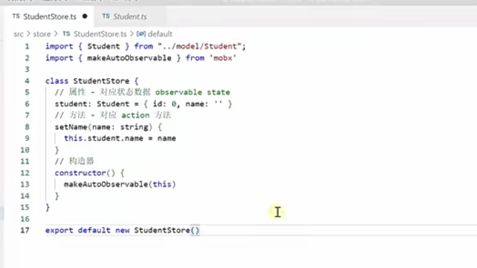
Task: Click the closing brace on line 15
Action: tap(47, 207)
